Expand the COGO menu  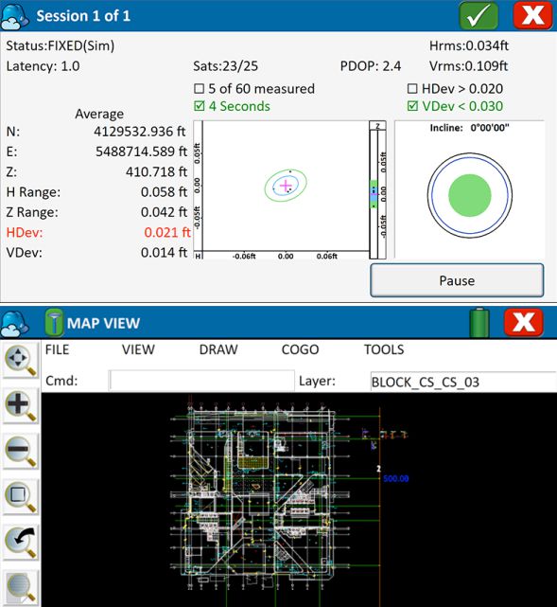coord(301,349)
